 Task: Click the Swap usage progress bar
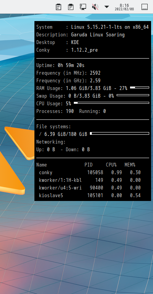pyautogui.click(x=133, y=95)
